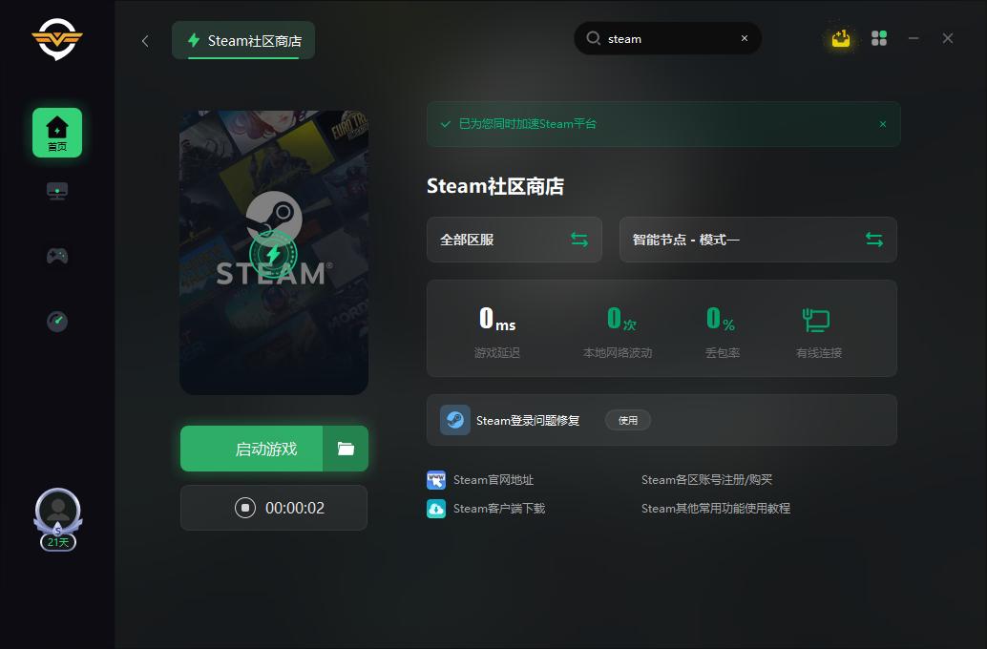Toggle the region with the 全部区服 swap arrows

point(579,240)
